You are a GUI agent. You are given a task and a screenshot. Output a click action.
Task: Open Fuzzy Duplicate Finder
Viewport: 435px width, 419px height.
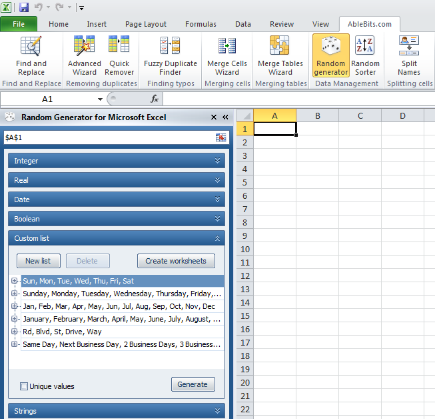[171, 56]
